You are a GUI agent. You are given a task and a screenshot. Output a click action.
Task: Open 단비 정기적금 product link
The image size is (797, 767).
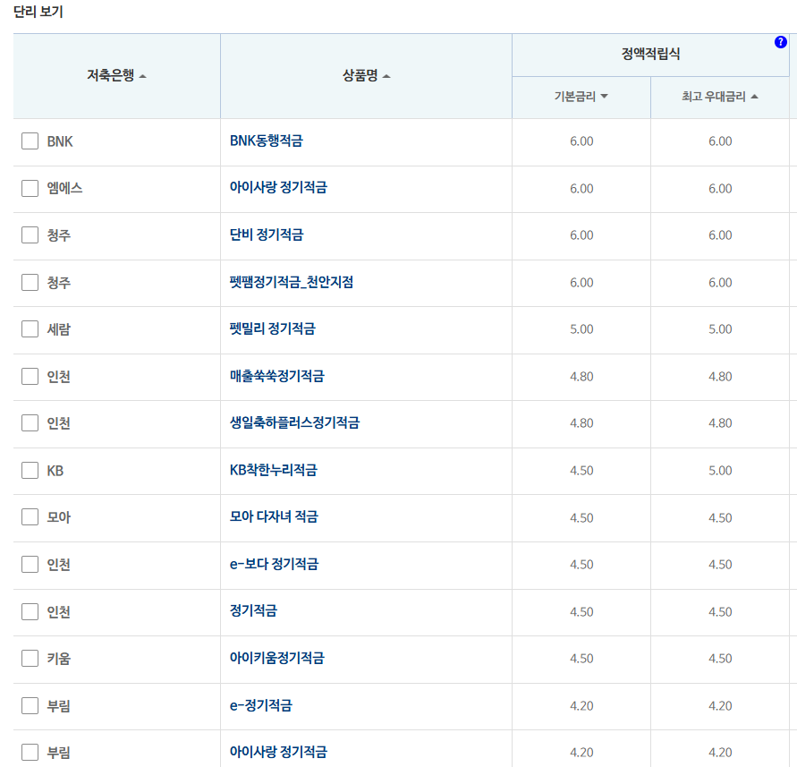[267, 235]
